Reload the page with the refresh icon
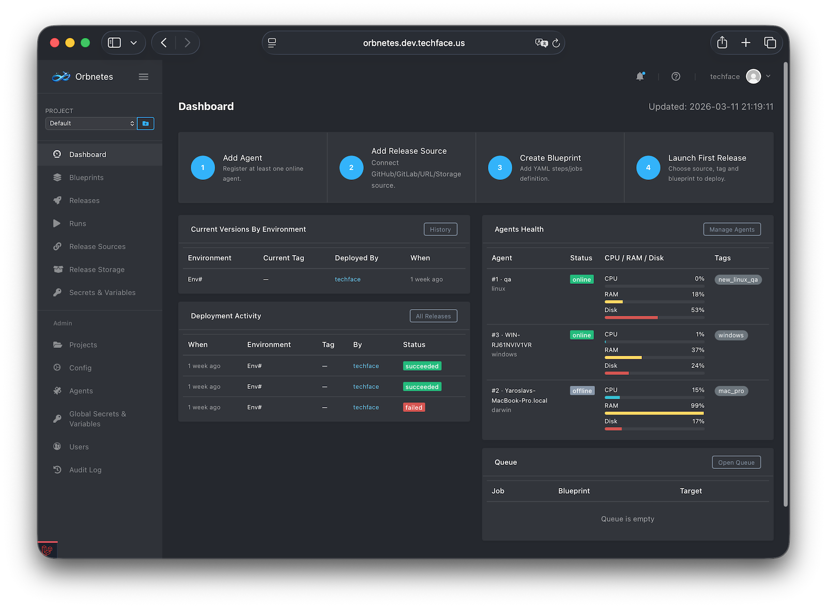The width and height of the screenshot is (827, 608). pos(556,43)
